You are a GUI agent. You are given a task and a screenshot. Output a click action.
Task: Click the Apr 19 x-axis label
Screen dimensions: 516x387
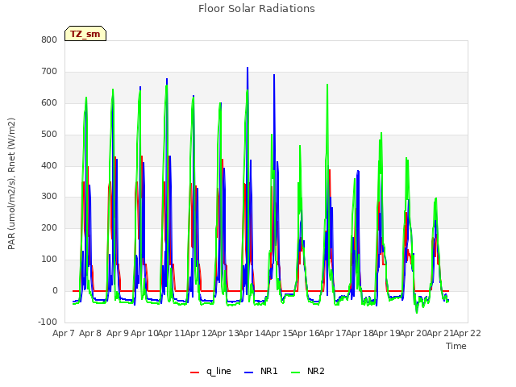(x=386, y=333)
